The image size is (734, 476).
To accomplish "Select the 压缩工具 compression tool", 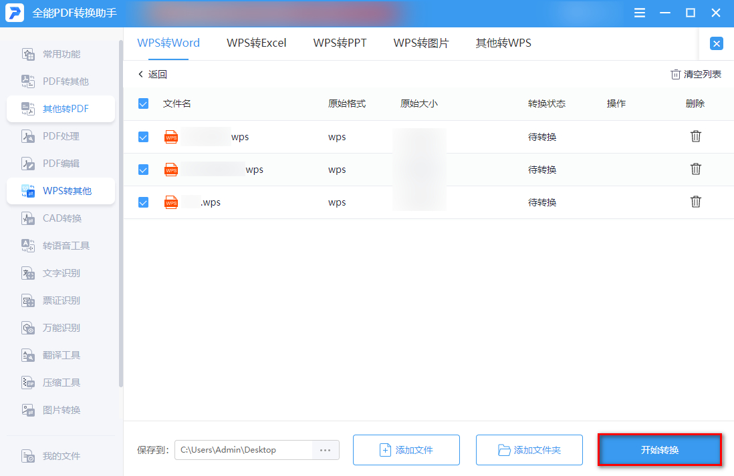I will tap(60, 383).
